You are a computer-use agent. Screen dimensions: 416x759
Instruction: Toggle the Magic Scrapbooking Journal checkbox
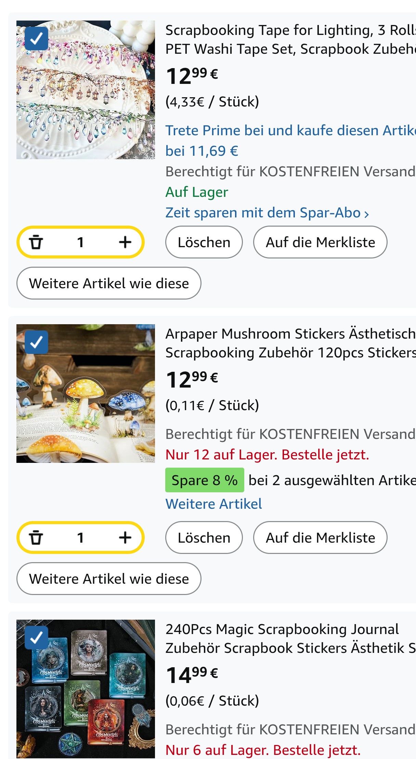(36, 637)
